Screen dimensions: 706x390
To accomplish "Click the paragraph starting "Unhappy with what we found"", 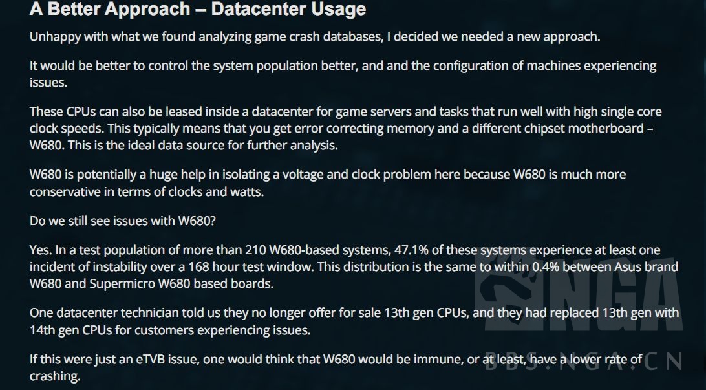I will click(315, 36).
